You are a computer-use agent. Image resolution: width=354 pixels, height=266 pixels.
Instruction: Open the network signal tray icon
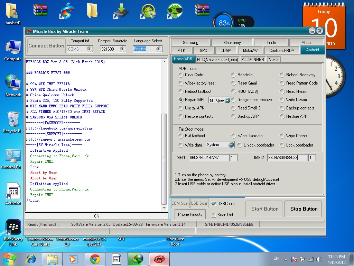[x=311, y=259]
